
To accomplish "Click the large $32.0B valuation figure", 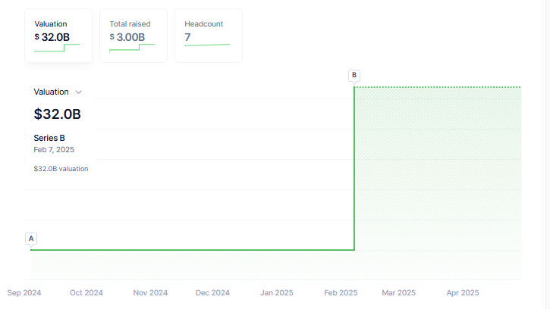I will click(57, 114).
